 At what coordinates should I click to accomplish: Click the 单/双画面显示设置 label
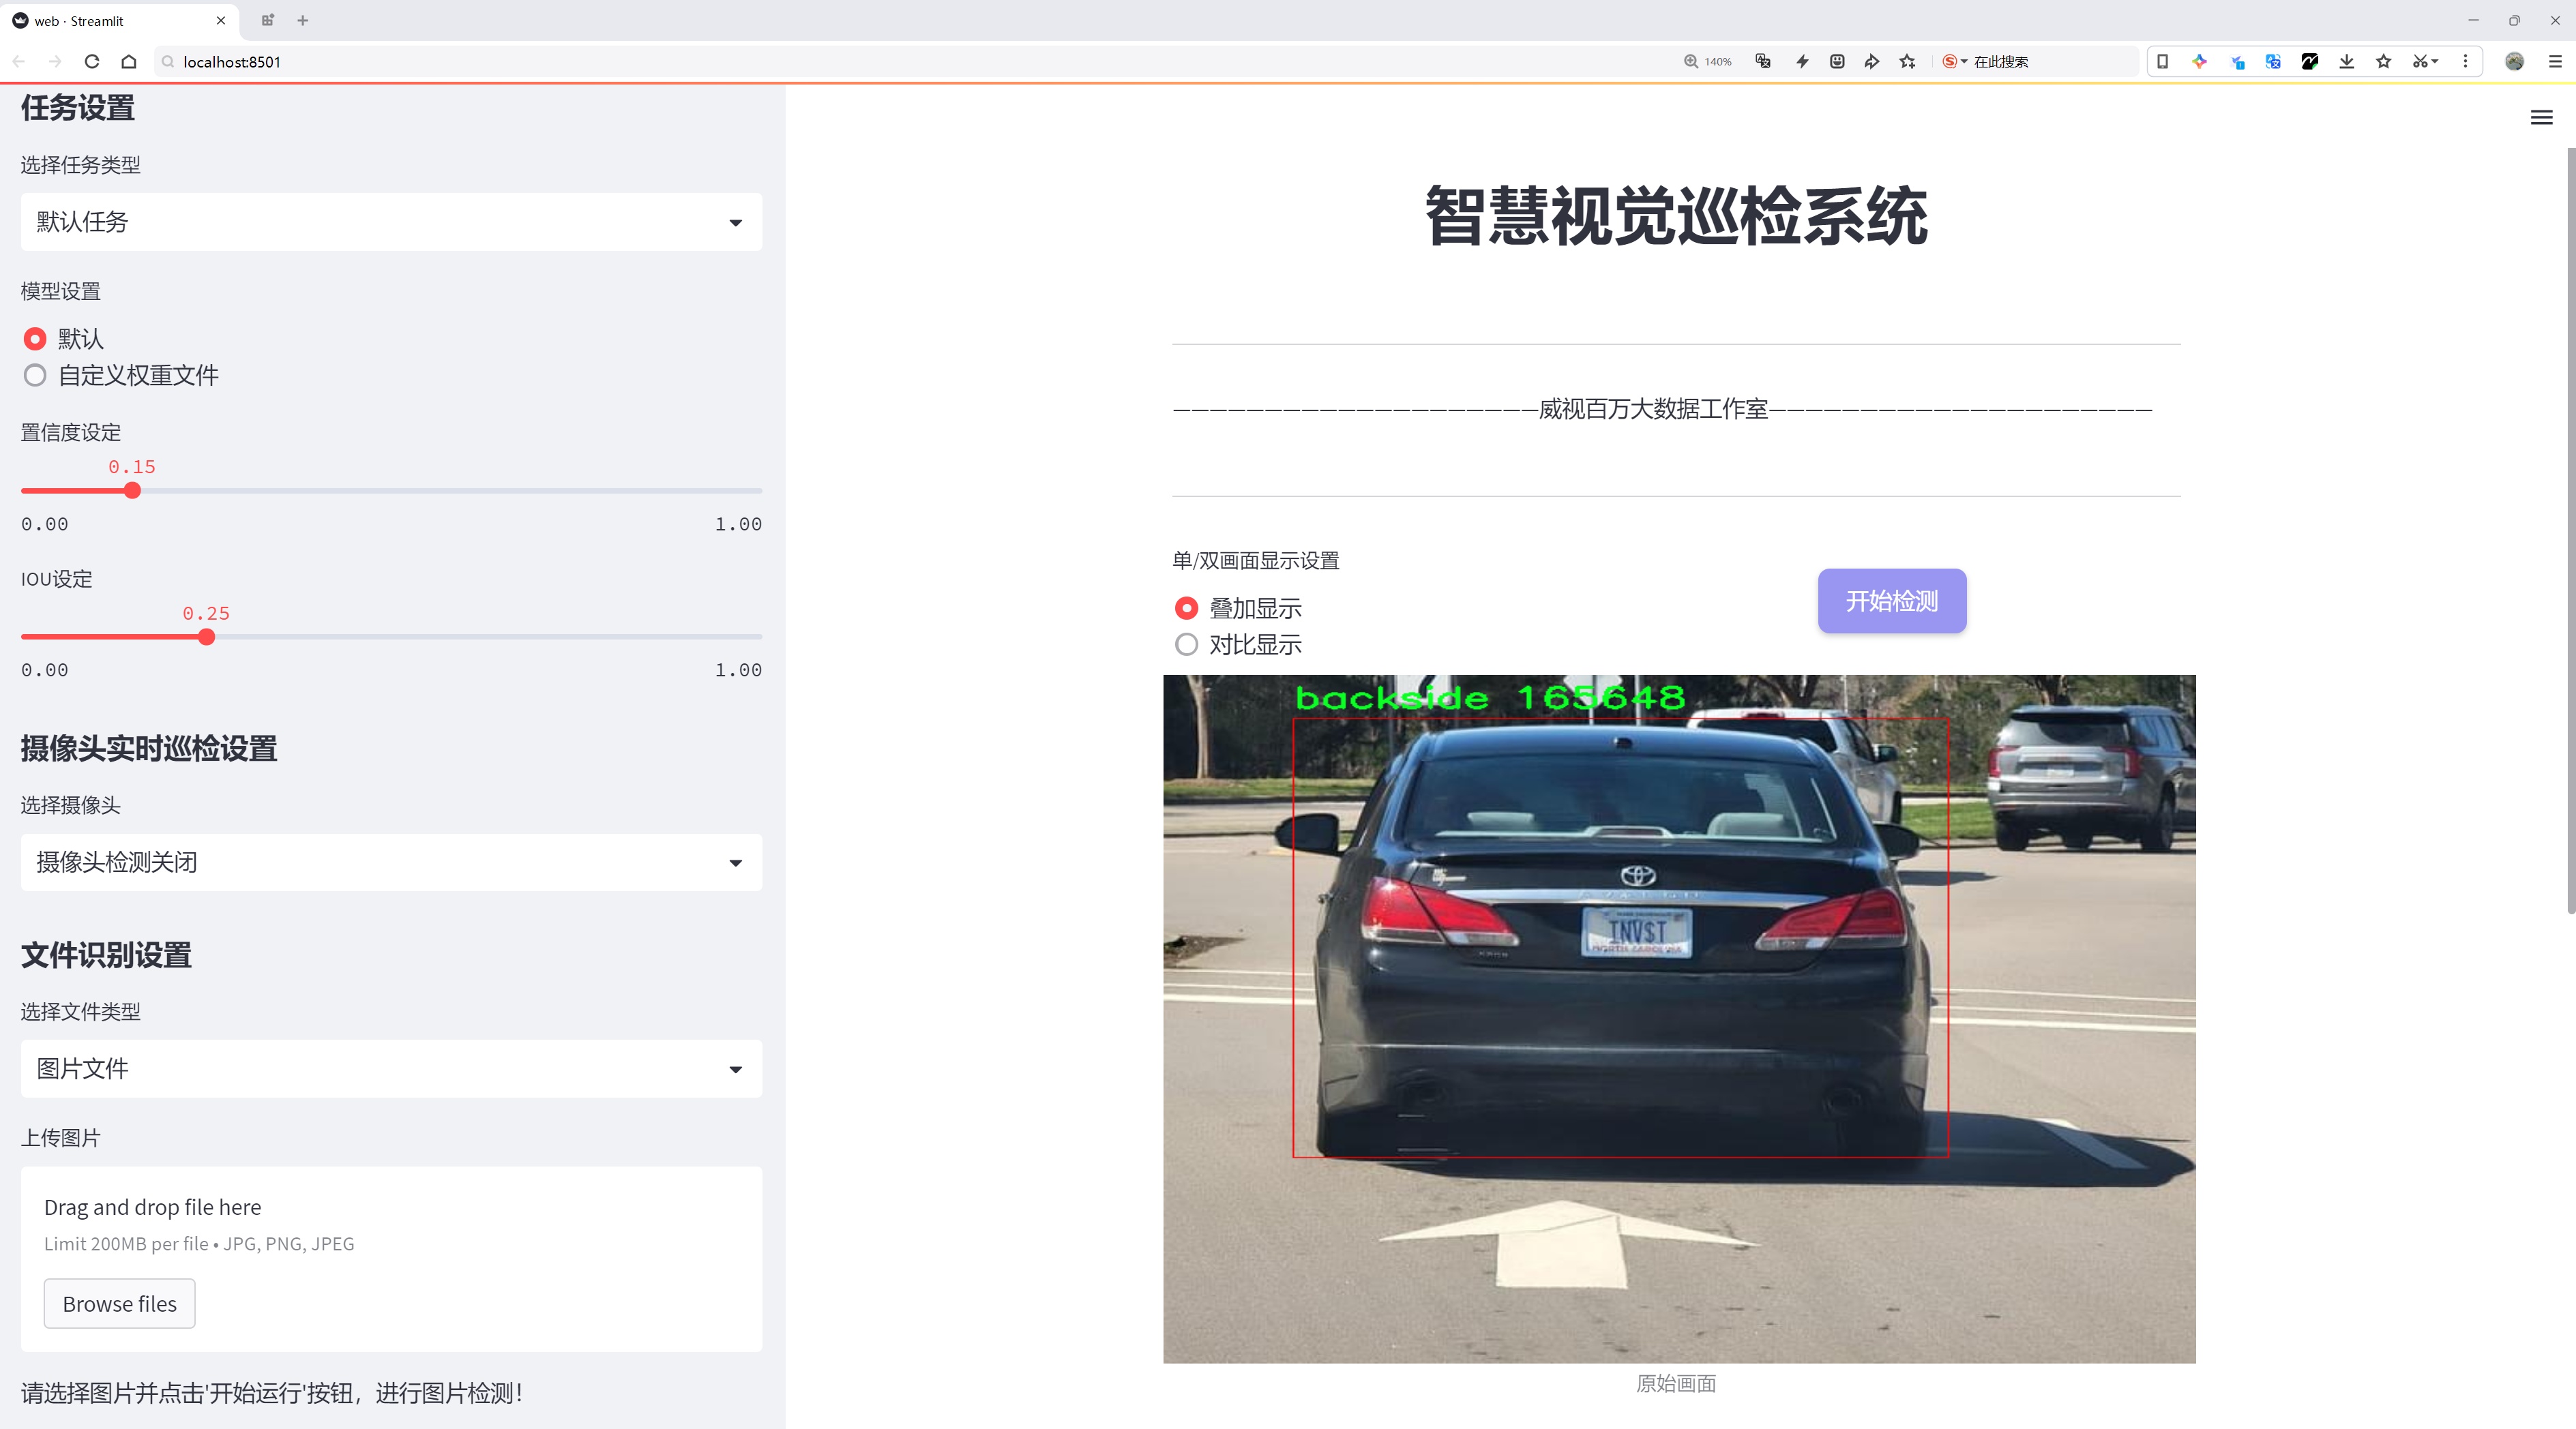(x=1256, y=560)
